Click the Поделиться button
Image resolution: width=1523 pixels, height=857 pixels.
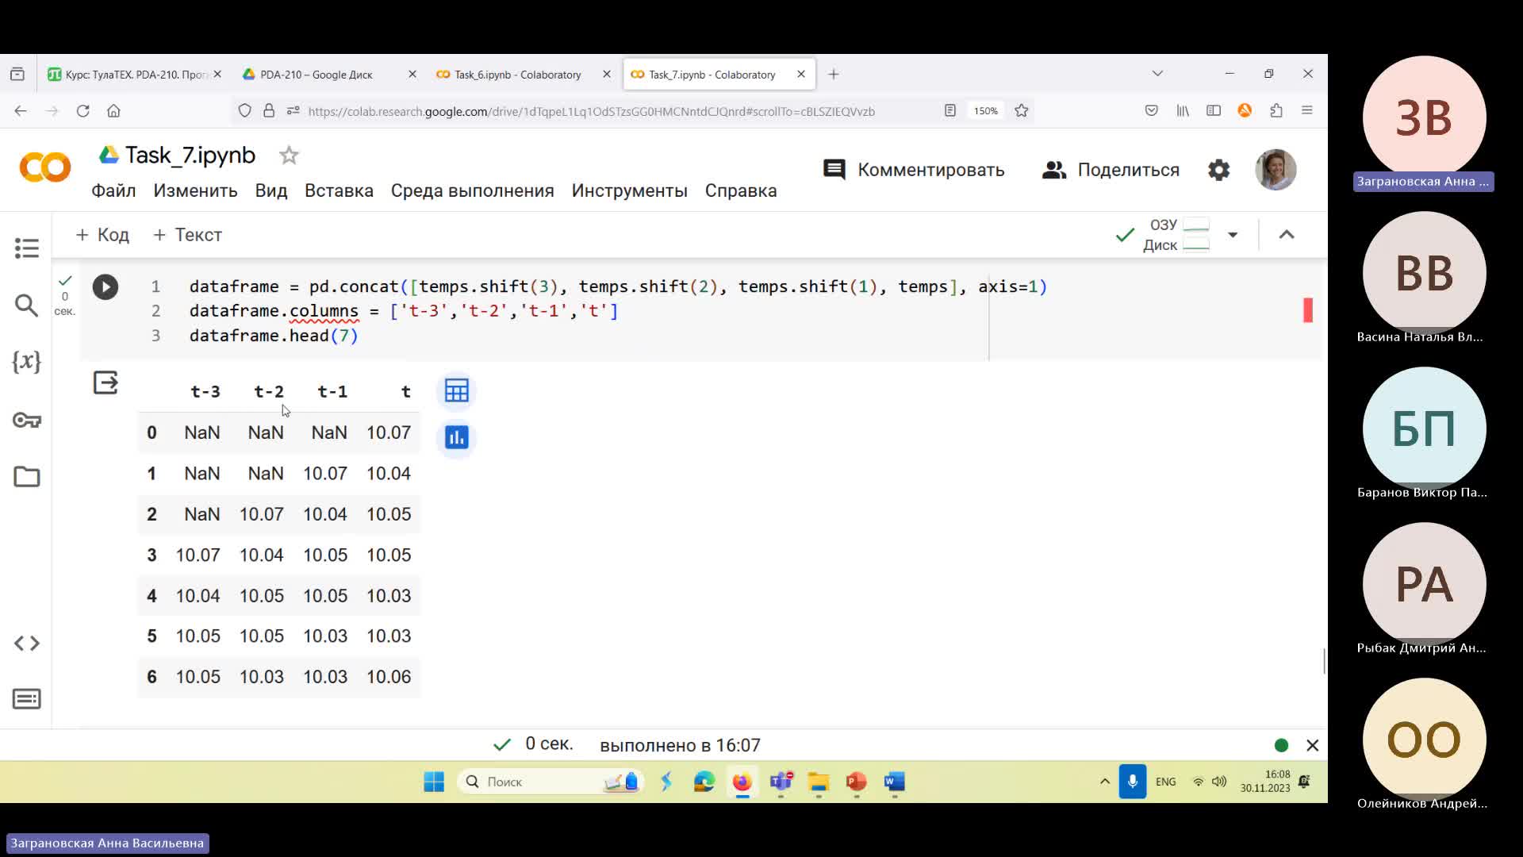pos(1111,170)
